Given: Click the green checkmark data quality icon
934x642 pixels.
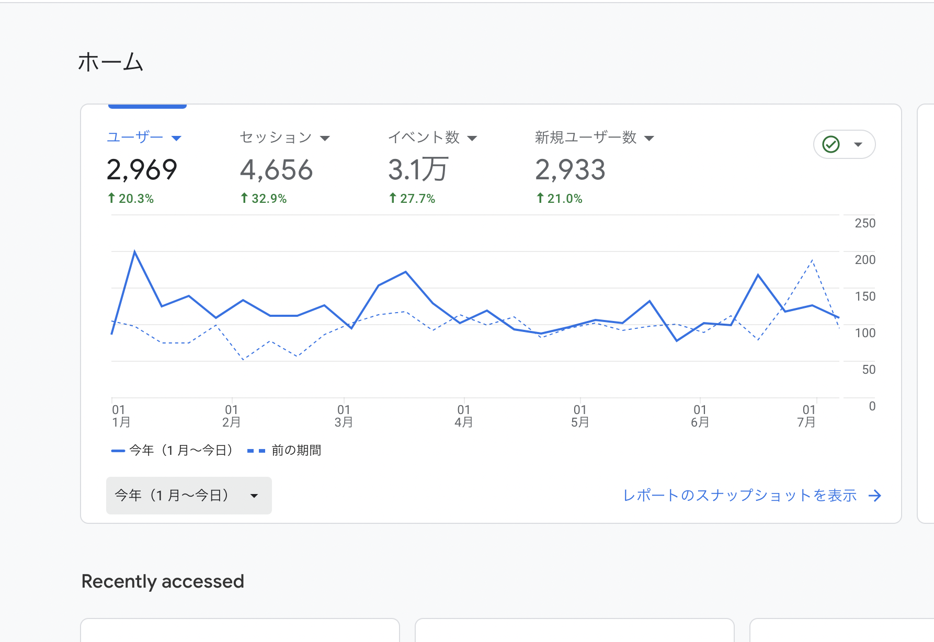Looking at the screenshot, I should point(830,144).
